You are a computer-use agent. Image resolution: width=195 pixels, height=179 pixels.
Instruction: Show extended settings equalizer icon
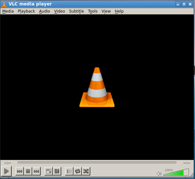click(x=57, y=171)
